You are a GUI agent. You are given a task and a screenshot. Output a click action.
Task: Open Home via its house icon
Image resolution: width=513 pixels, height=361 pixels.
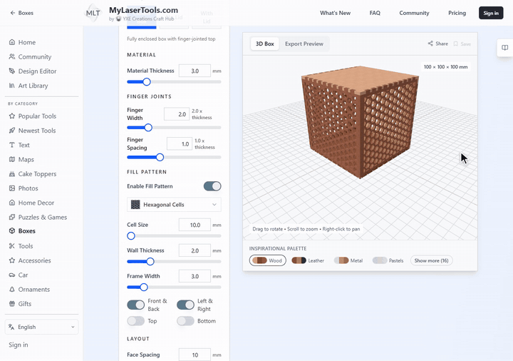tap(12, 42)
